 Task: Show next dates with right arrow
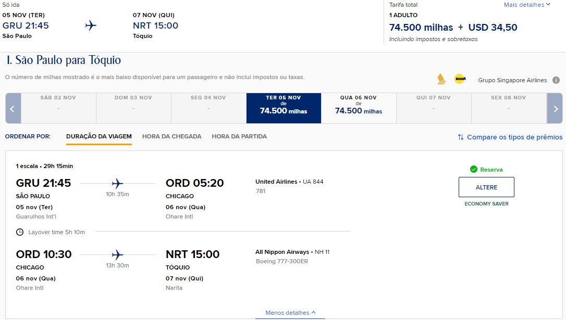point(555,108)
